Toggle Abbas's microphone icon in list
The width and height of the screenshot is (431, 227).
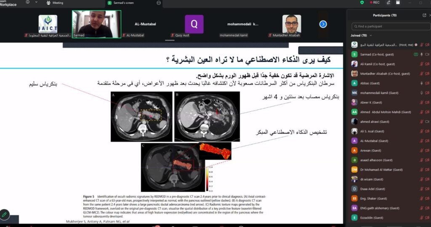pos(422,83)
